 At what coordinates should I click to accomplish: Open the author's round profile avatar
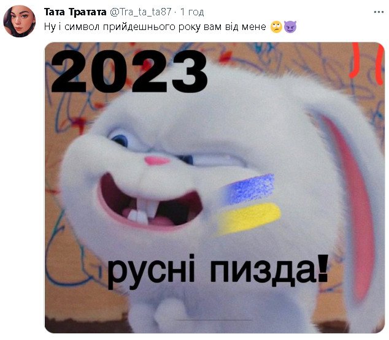[x=20, y=21]
